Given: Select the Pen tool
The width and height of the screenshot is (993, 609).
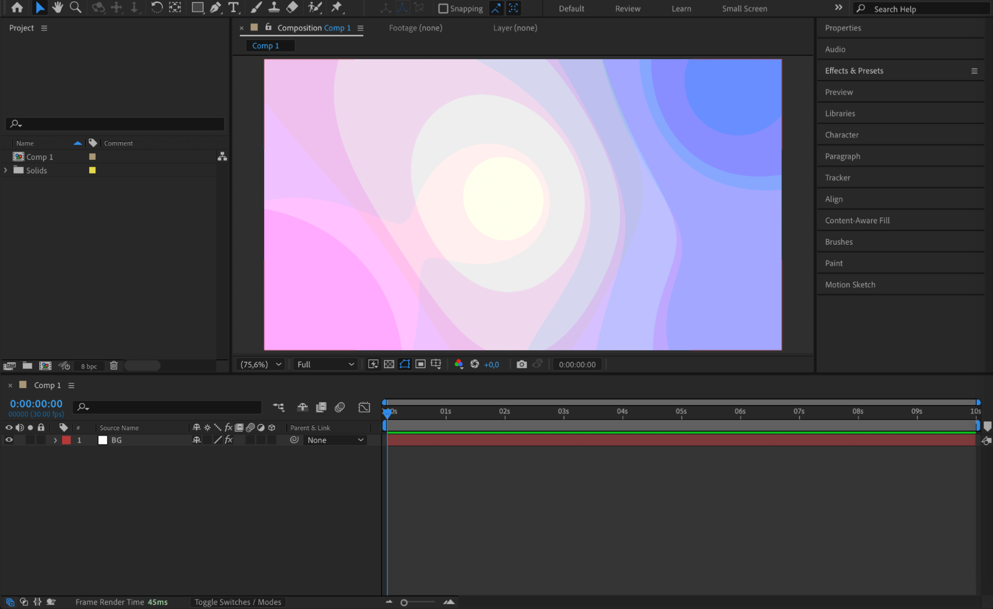Looking at the screenshot, I should tap(215, 7).
